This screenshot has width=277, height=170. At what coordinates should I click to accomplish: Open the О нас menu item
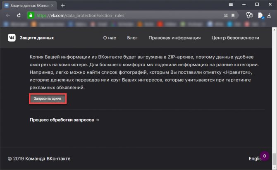(110, 38)
